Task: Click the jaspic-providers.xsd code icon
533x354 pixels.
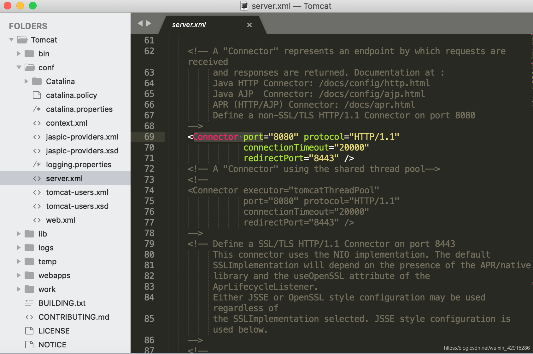Action: (x=37, y=151)
